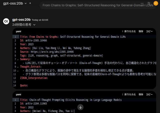Click the chat title text at top
Image resolution: width=160 pixels, height=113 pixels.
tap(97, 5)
